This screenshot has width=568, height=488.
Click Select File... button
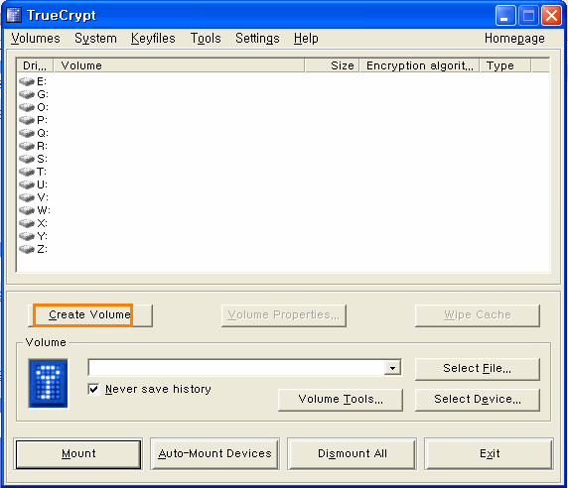pos(477,369)
